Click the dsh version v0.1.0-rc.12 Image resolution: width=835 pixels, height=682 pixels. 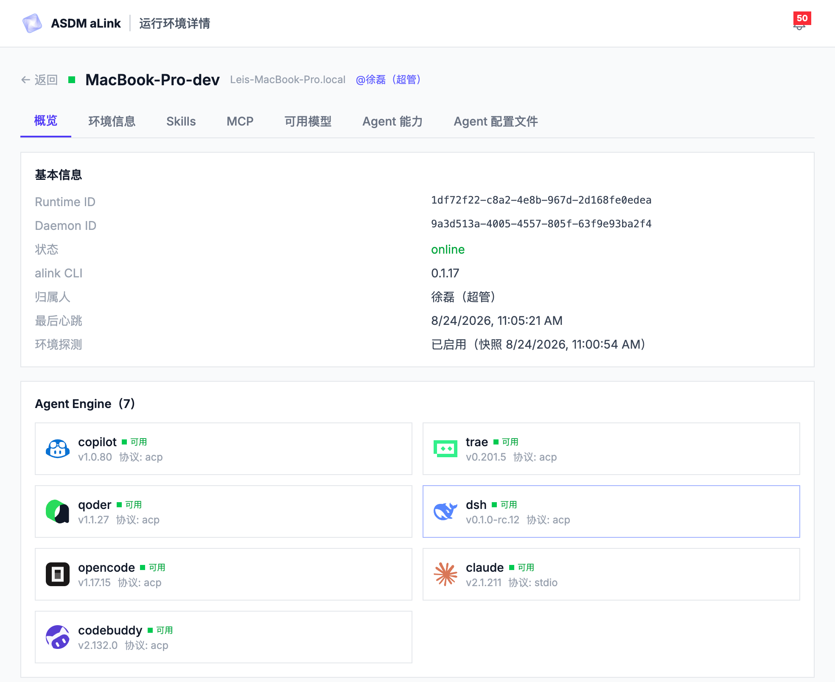tap(493, 520)
